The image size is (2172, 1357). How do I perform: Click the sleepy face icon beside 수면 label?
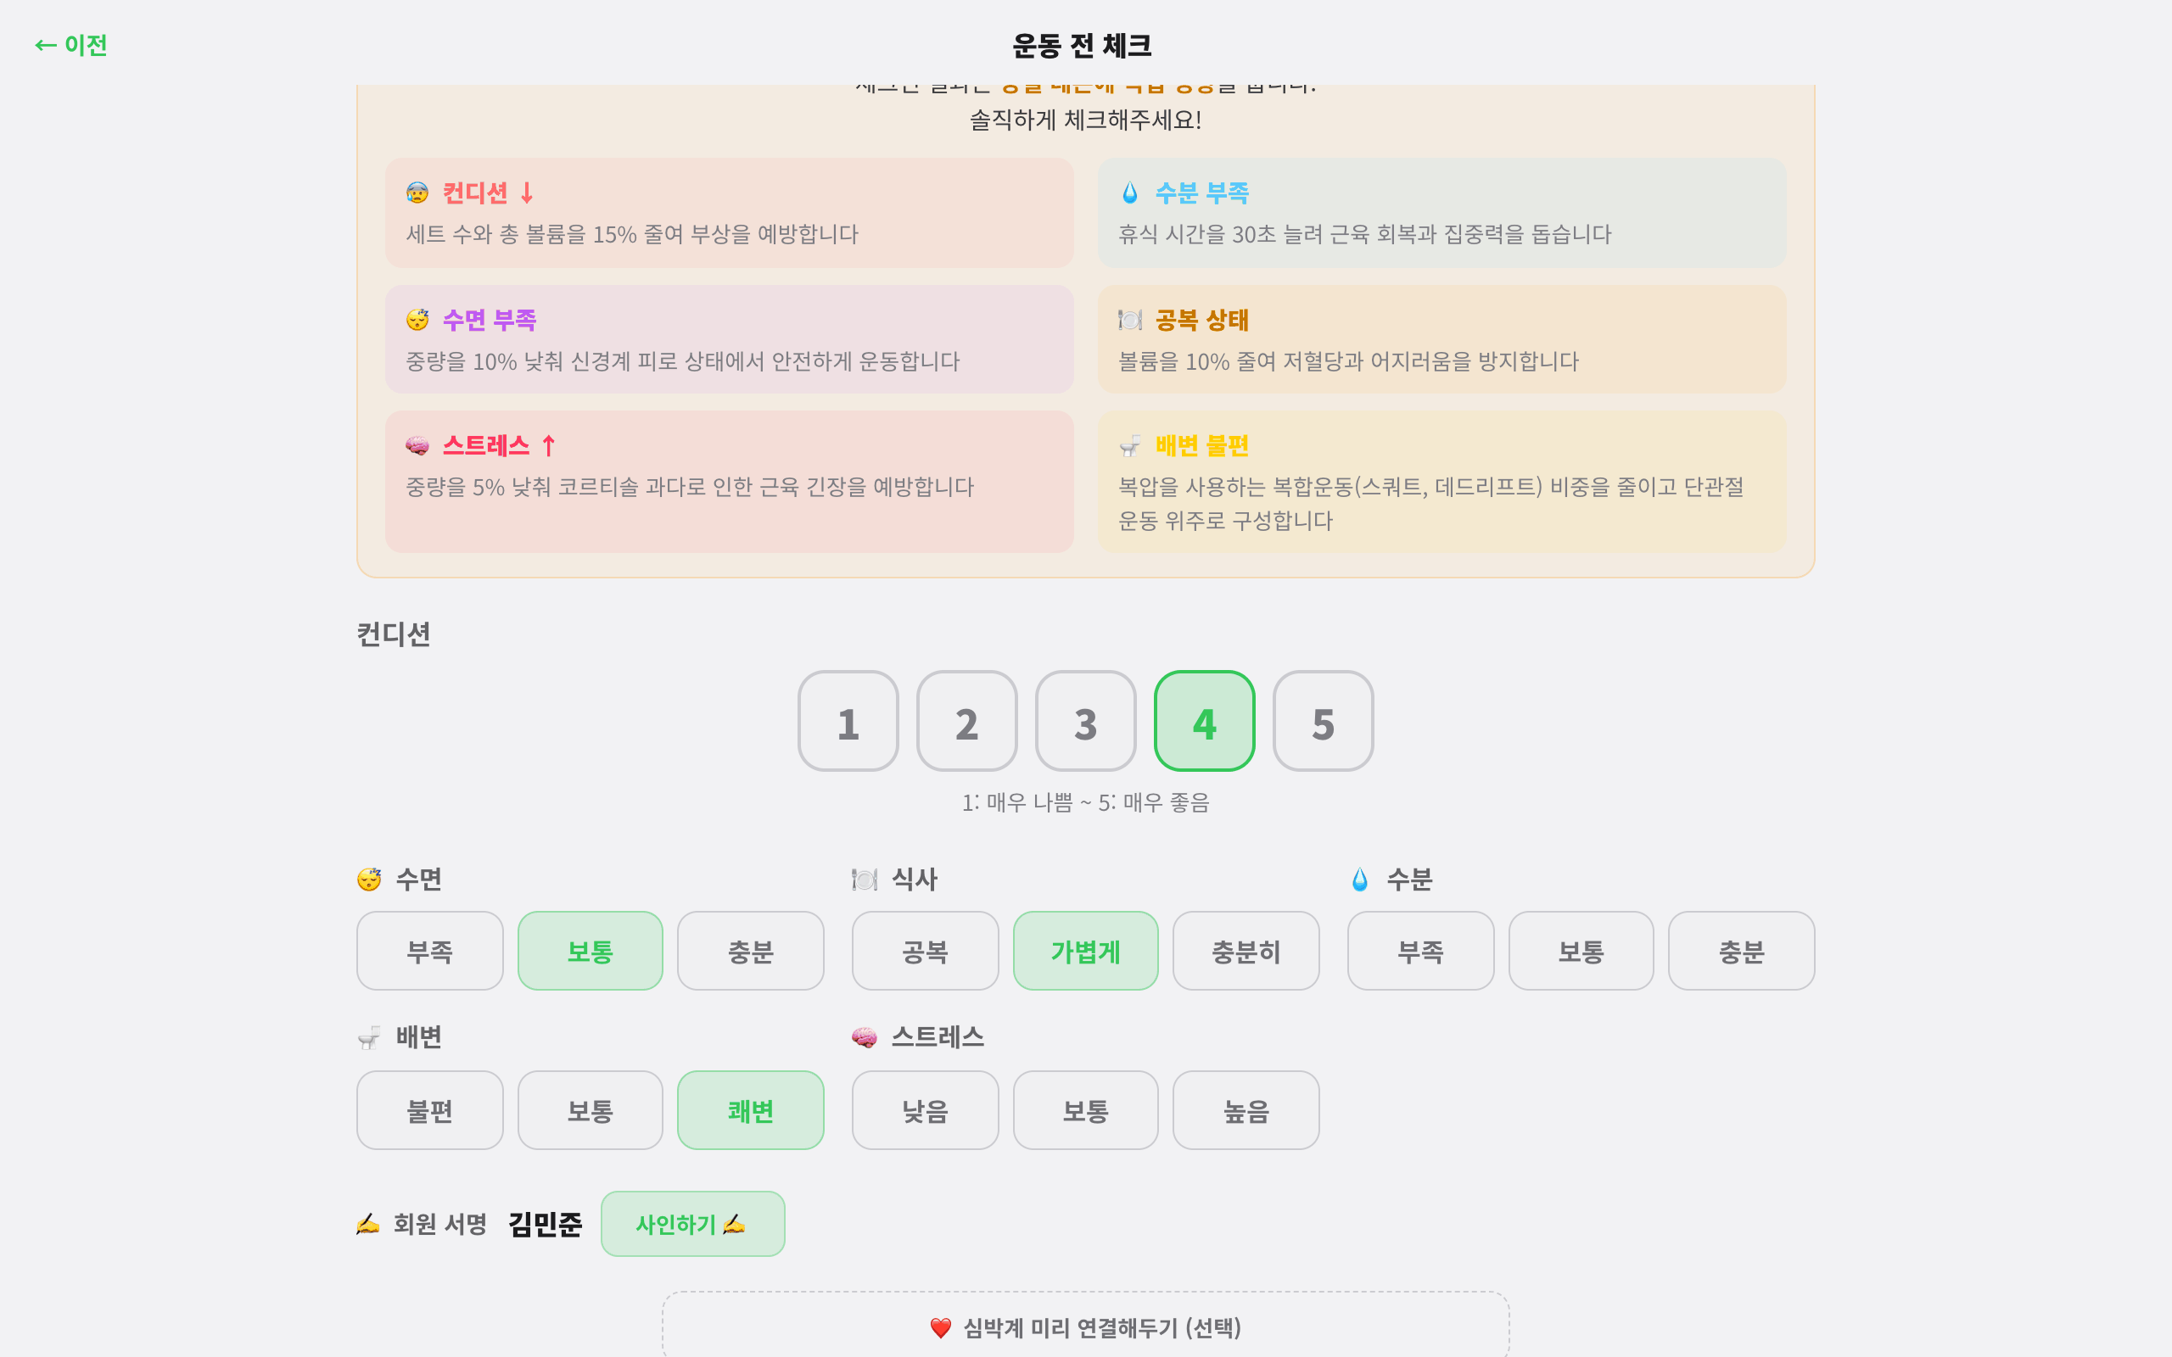tap(369, 880)
